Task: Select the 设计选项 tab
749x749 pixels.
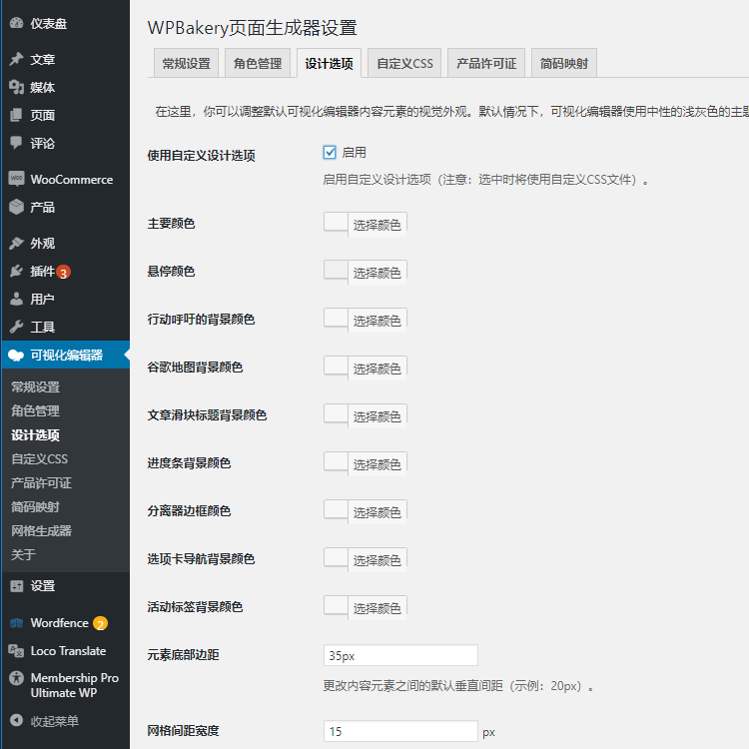Action: coord(330,63)
